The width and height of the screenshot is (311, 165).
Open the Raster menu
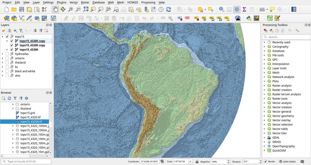(85, 2)
